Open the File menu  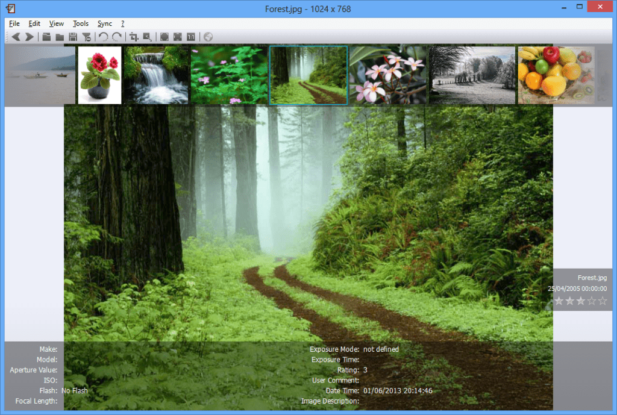click(x=14, y=23)
